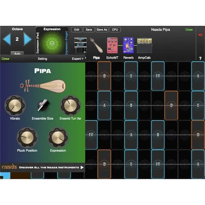The image size is (205, 205).
Task: Adjust the Expression knob in settings
Action: click(58, 138)
